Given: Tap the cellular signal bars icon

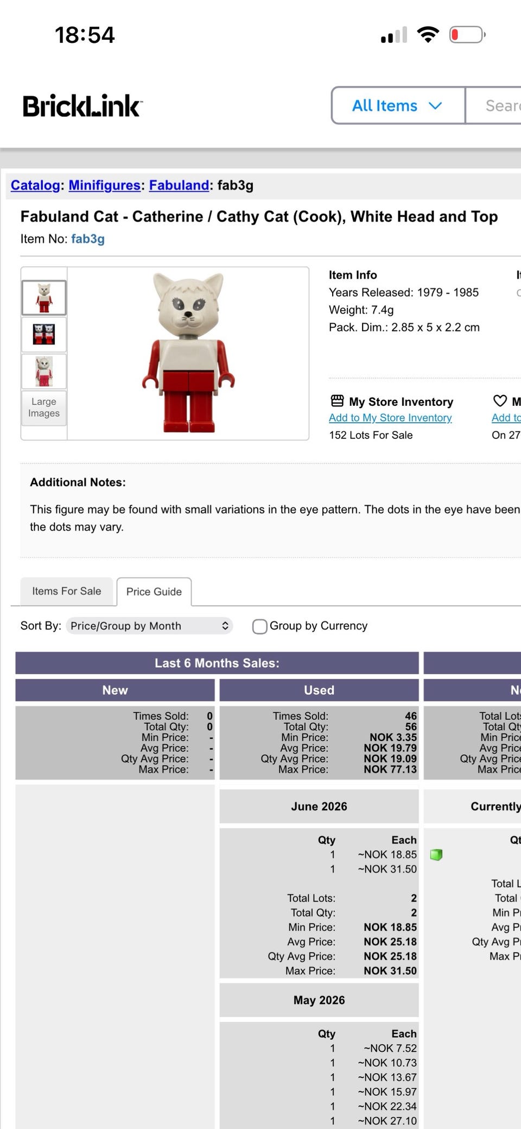Looking at the screenshot, I should pos(394,35).
